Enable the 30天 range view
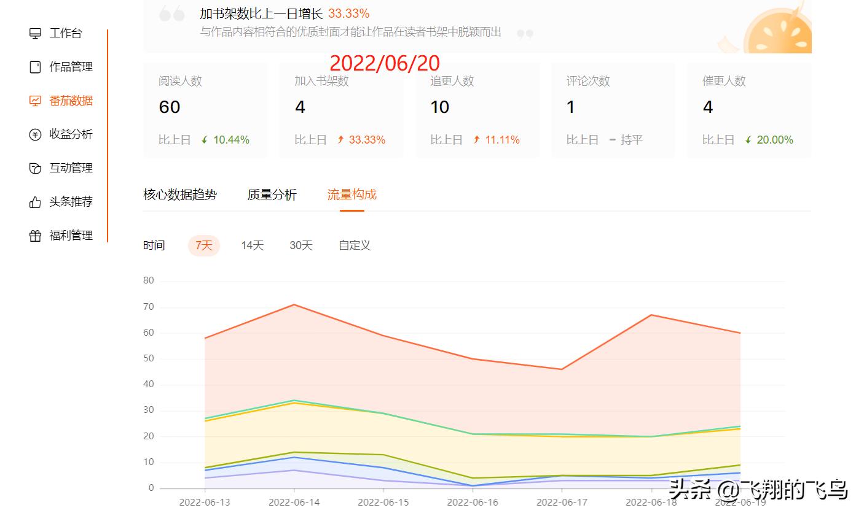The width and height of the screenshot is (864, 516). tap(300, 245)
